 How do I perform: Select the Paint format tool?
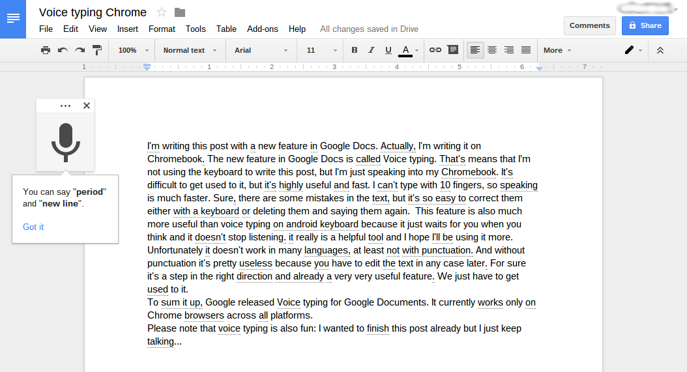[97, 50]
